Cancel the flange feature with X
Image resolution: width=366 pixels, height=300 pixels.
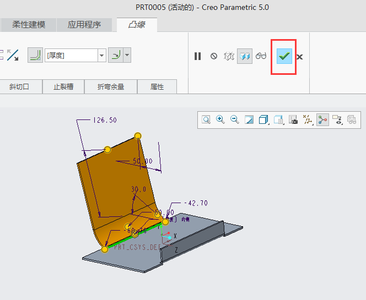299,57
